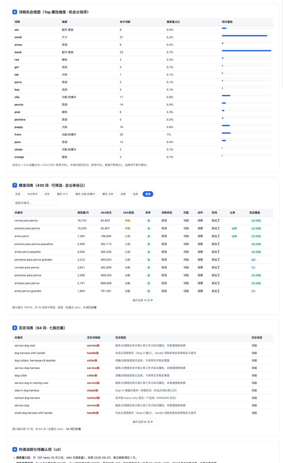Click the ABA排名 column header
Screen dimensions: 283x463
click(106, 213)
